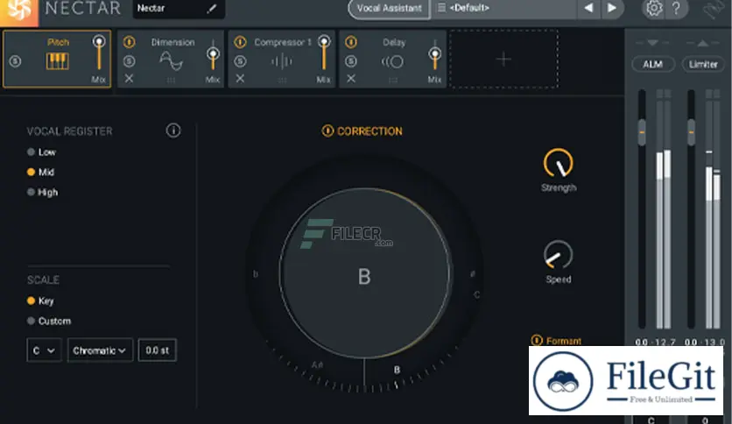Click the Compressor 1 drag handle
The height and width of the screenshot is (424, 732).
pyautogui.click(x=282, y=81)
